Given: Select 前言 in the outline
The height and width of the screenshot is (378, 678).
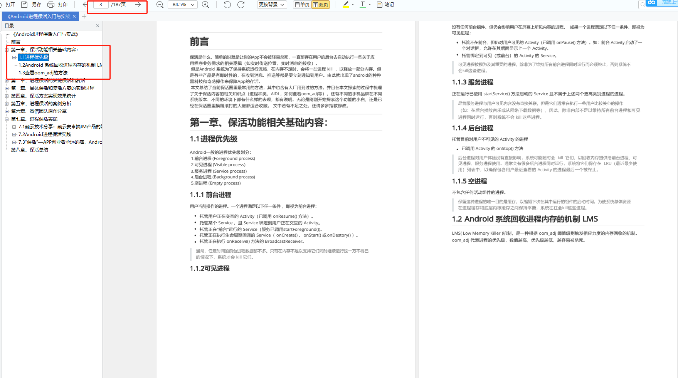Looking at the screenshot, I should pos(16,42).
